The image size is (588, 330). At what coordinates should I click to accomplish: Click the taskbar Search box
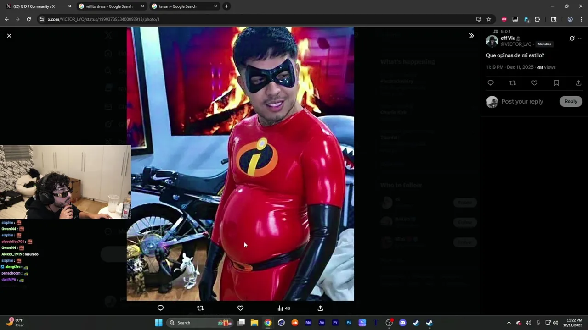199,323
